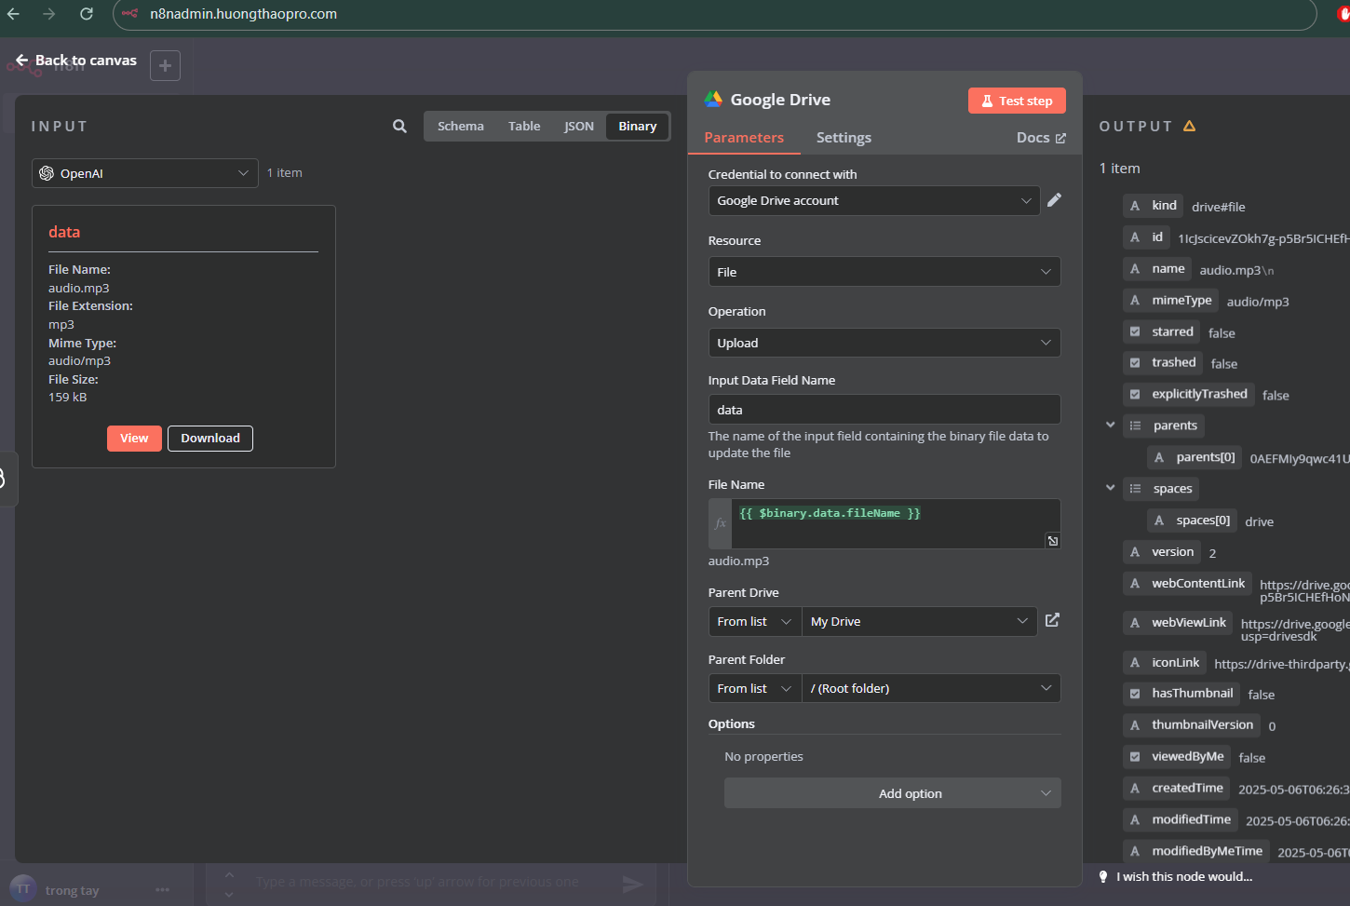
Task: Open the input search magnifier icon
Action: 399,126
